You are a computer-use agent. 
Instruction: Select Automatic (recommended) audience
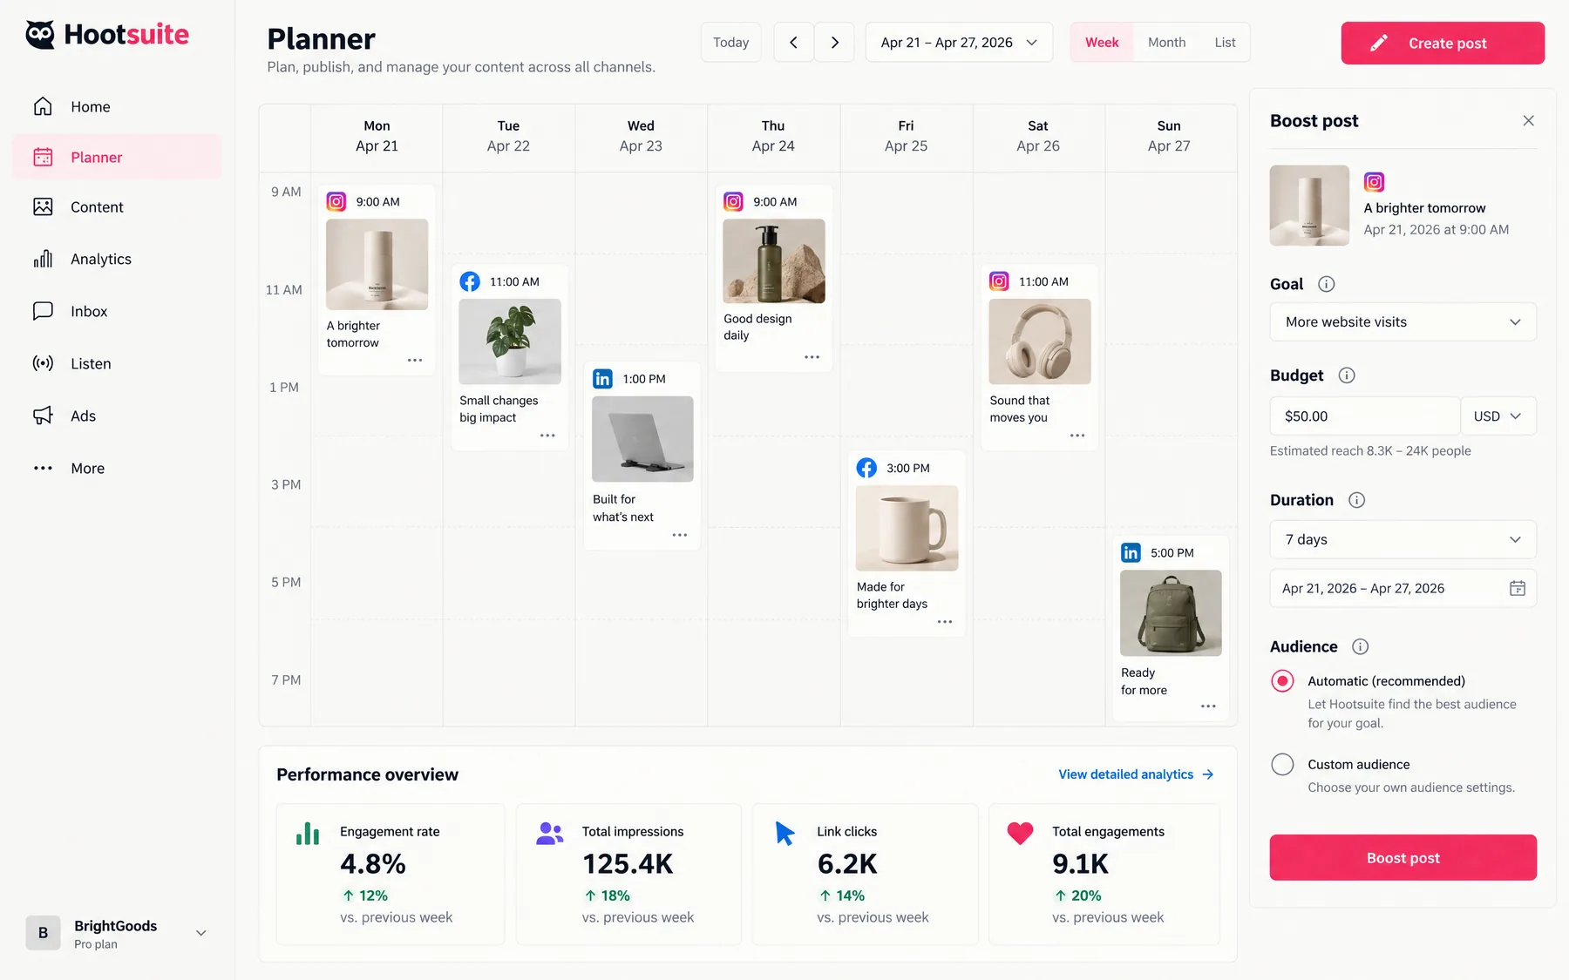(1282, 681)
